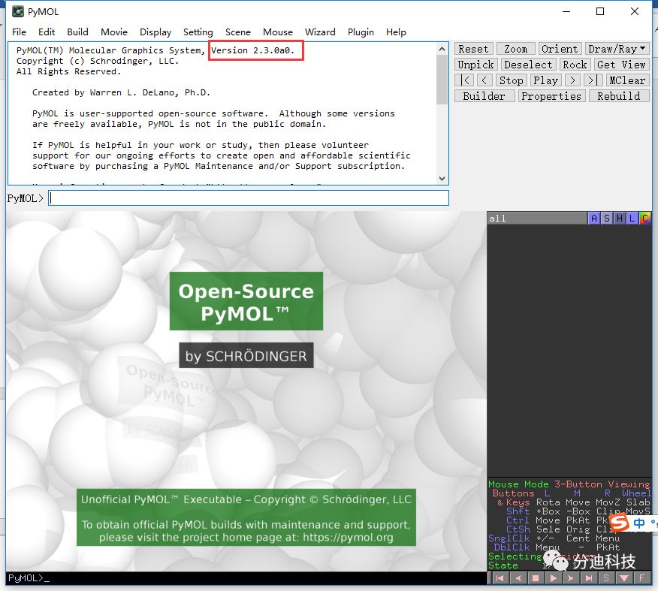Screen dimensions: 658x591
Task: Step back one frame in viewer controls
Action: pyautogui.click(x=518, y=578)
